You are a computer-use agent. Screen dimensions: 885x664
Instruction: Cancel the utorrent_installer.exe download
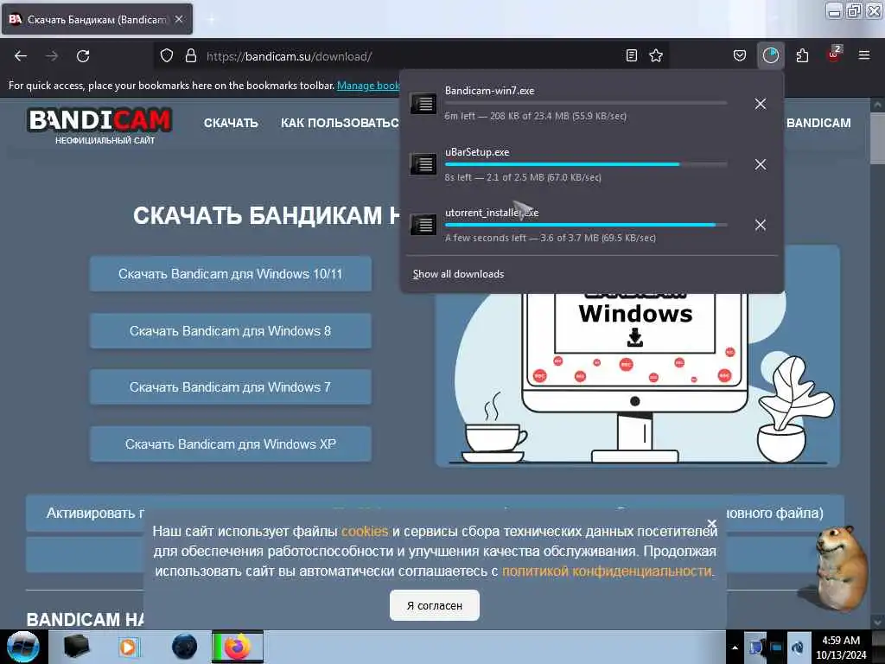761,225
